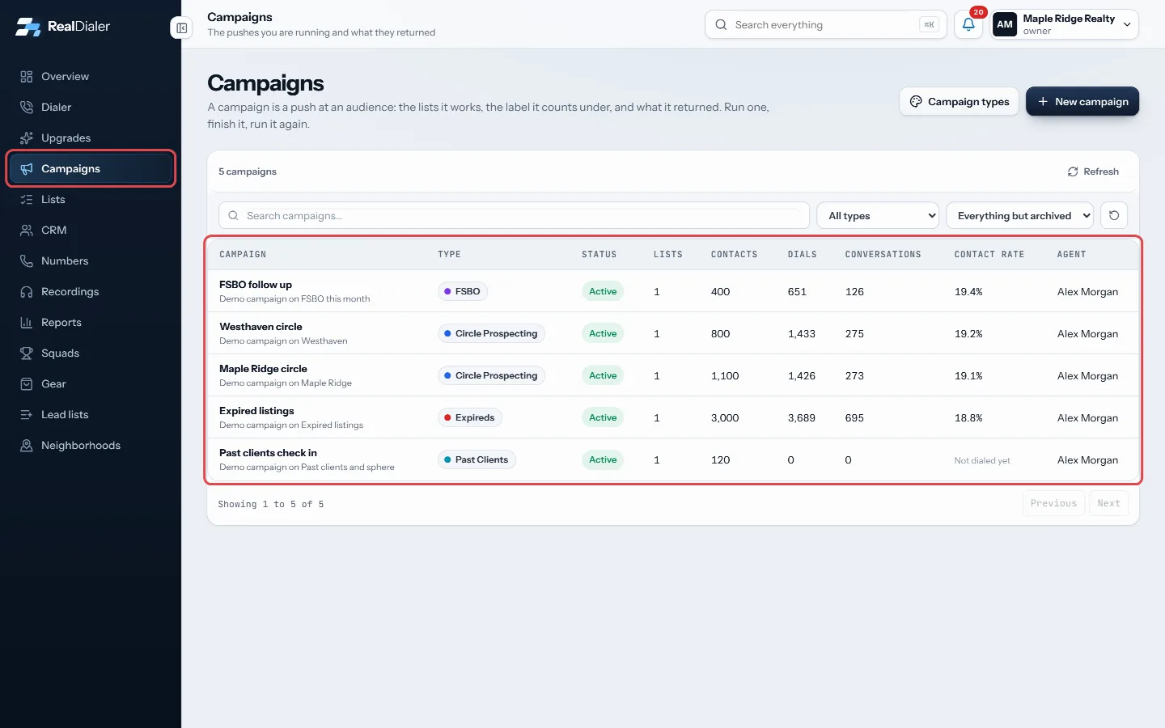Image resolution: width=1165 pixels, height=728 pixels.
Task: Click the Next pagination button
Action: pyautogui.click(x=1108, y=503)
